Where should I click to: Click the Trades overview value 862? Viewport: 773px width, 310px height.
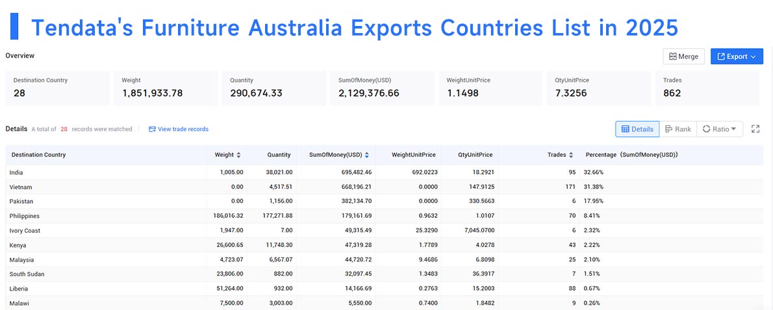point(672,93)
